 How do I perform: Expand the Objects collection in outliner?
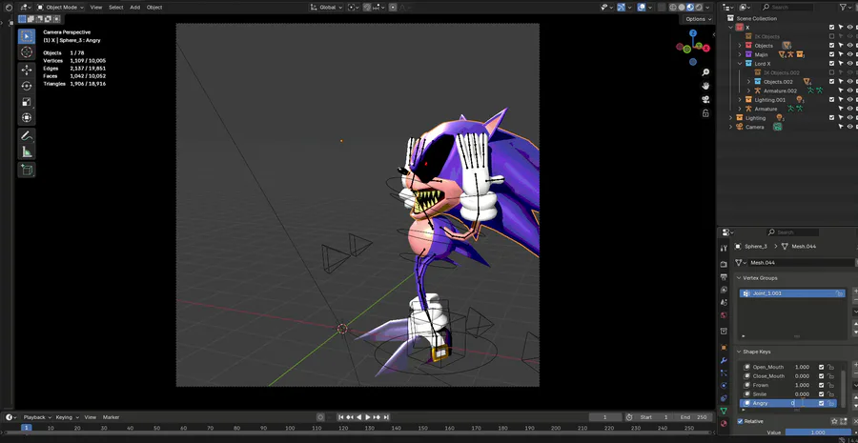coord(740,46)
